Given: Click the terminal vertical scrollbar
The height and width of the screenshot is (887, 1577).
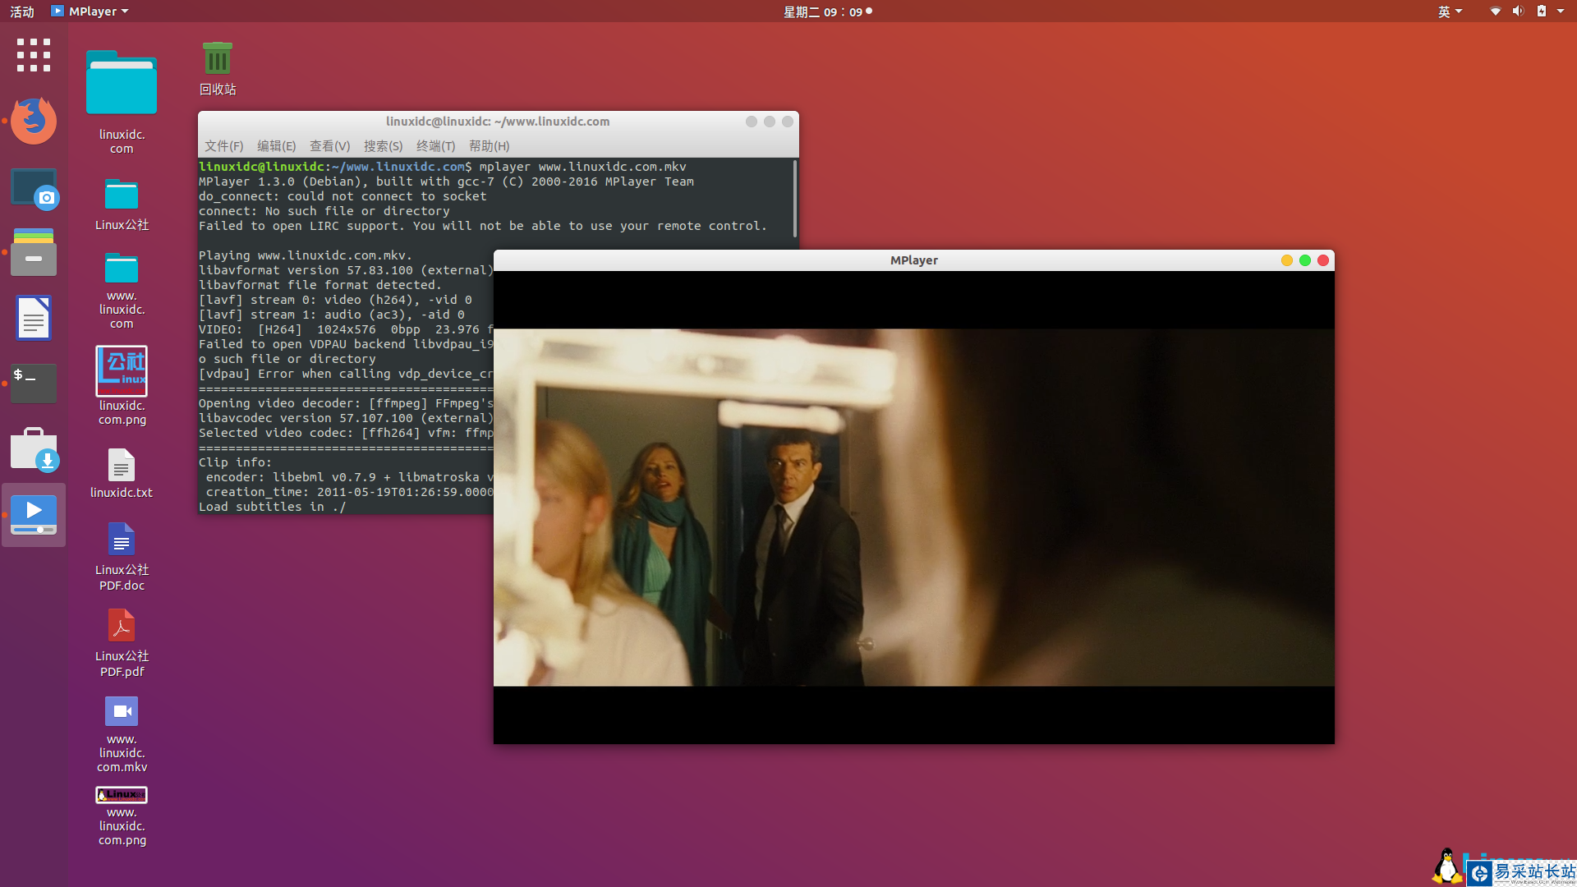Looking at the screenshot, I should coord(794,199).
